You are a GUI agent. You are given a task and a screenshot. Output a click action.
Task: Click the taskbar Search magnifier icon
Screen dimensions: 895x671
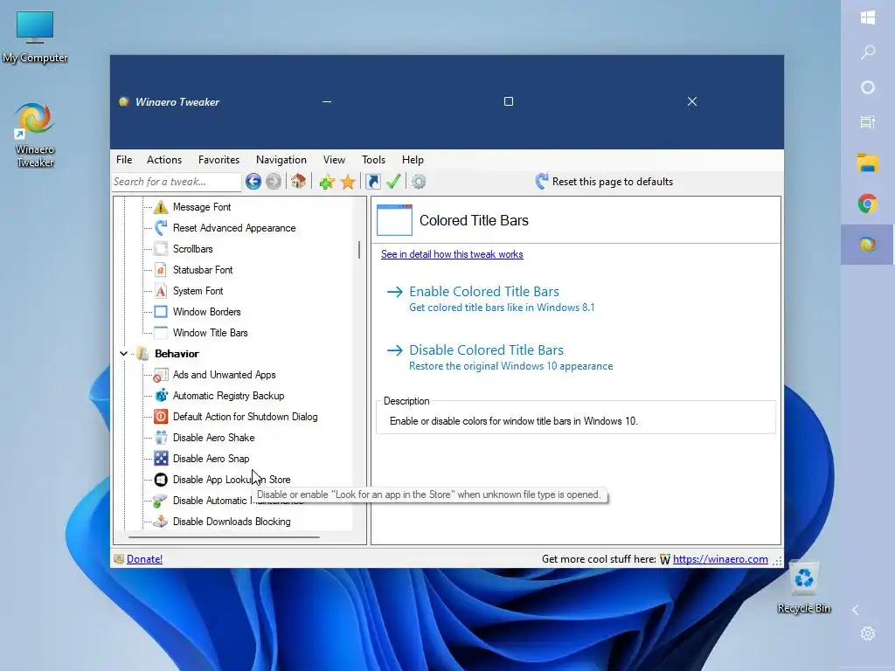tap(868, 52)
